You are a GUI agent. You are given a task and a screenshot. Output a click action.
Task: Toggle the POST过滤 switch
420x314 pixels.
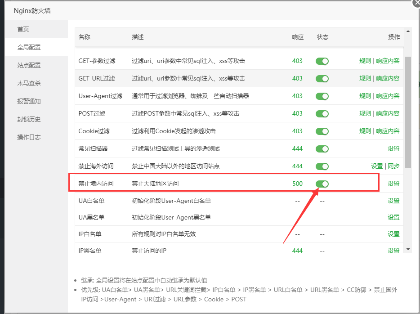point(322,114)
